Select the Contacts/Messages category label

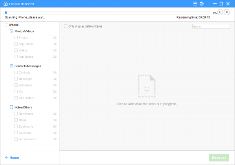click(28, 66)
